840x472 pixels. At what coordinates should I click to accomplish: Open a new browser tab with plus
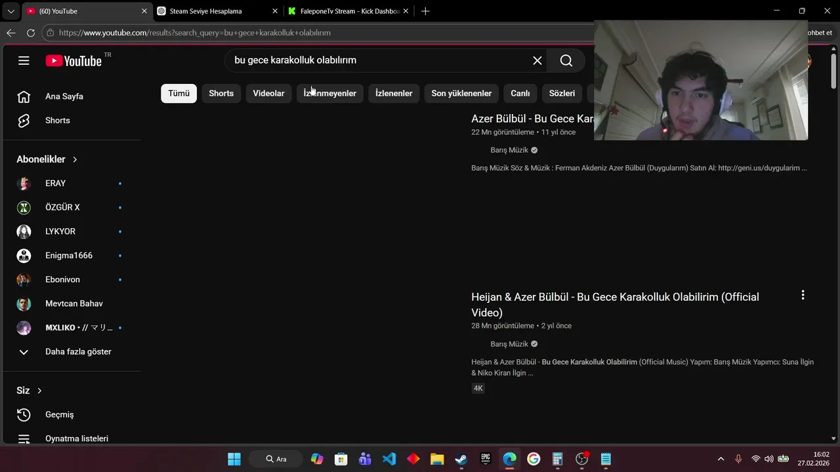425,11
